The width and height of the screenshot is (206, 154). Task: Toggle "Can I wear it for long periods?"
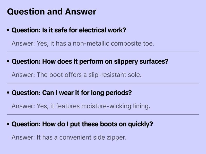point(72,93)
